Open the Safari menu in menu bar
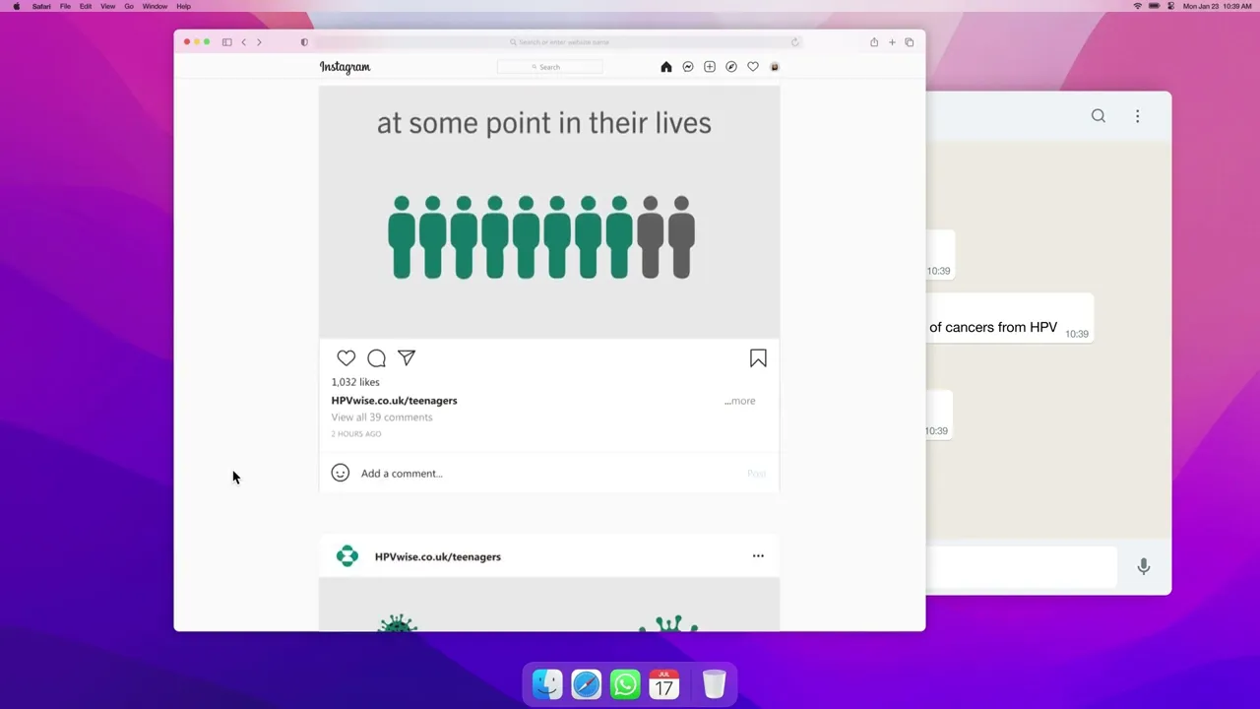Screen dimensions: 1260x709 pyautogui.click(x=41, y=6)
